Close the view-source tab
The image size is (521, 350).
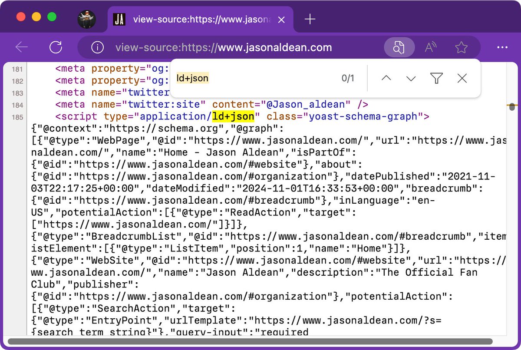[281, 20]
